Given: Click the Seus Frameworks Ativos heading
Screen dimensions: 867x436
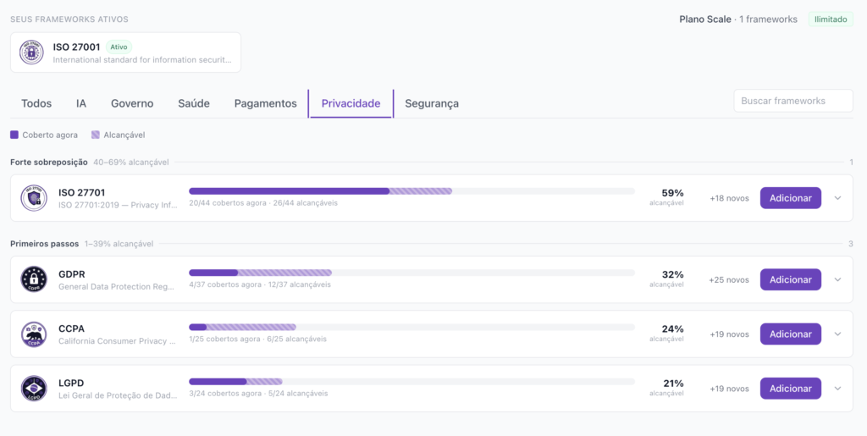Looking at the screenshot, I should [x=69, y=19].
